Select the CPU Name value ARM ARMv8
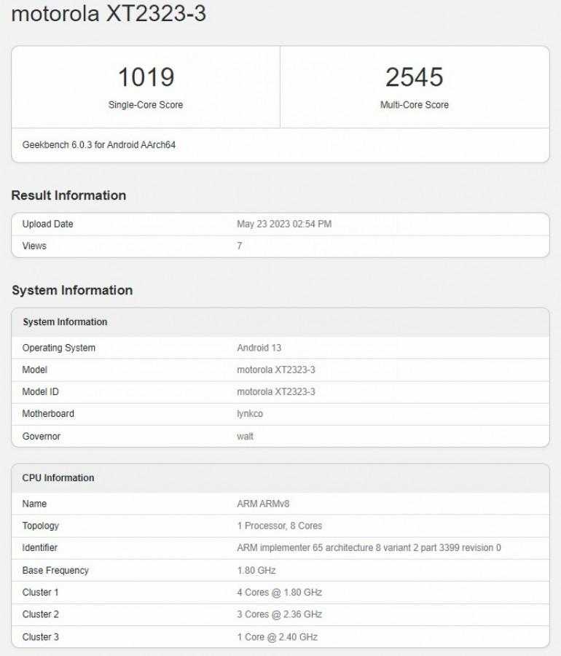This screenshot has height=656, width=561. tap(263, 504)
